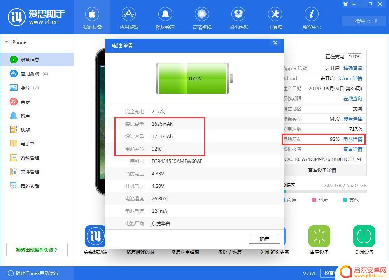The height and width of the screenshot is (280, 389).
Task: Click 精确查询 link for Apple ID lock
Action: coord(352,68)
